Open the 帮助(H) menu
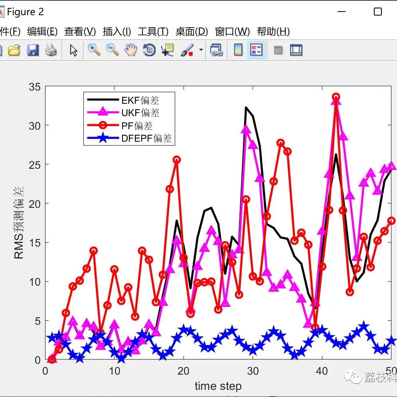397x397 pixels. (273, 32)
